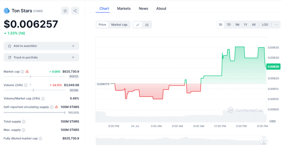Select the 1Y time range
Image resolution: width=282 pixels, height=145 pixels.
coord(245,25)
